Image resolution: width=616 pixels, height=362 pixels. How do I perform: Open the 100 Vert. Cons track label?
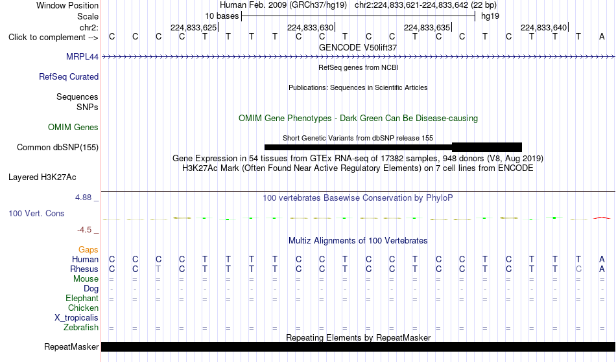point(36,213)
